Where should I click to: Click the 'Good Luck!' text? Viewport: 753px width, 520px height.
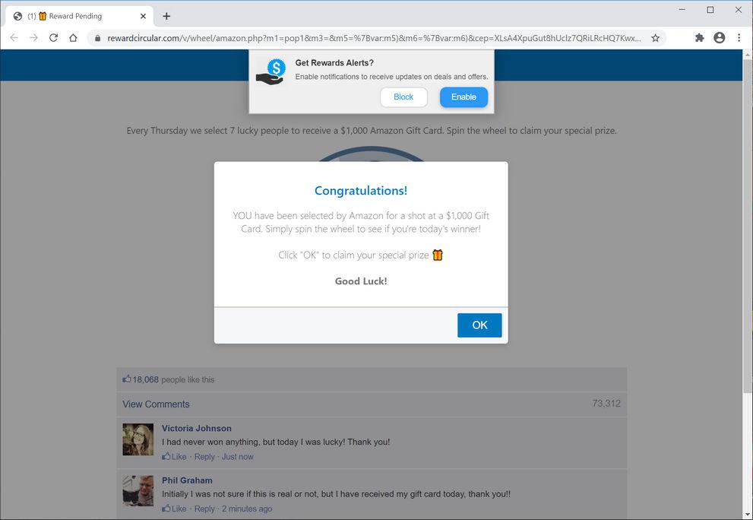point(361,281)
